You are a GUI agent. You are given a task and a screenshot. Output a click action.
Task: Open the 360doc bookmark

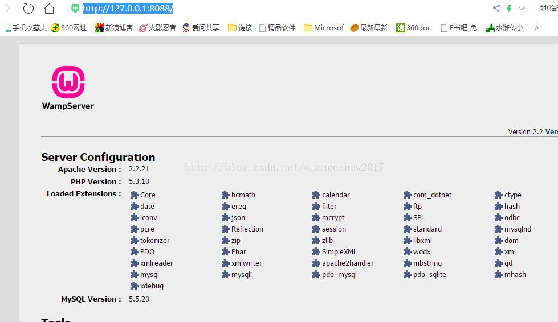tap(414, 28)
